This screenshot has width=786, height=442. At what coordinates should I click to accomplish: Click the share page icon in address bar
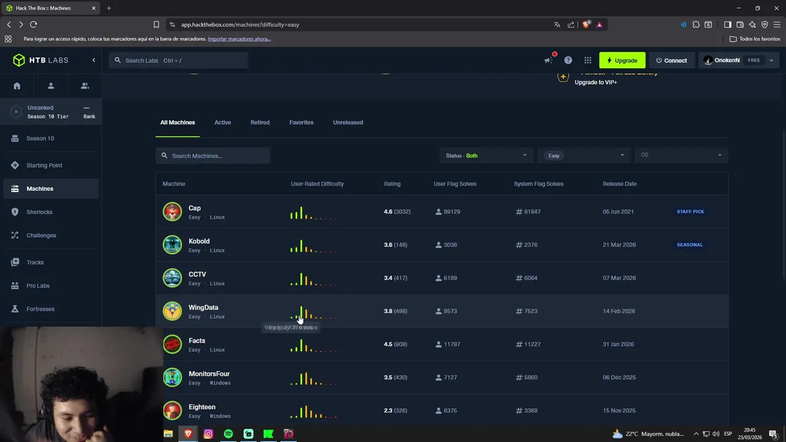click(571, 25)
